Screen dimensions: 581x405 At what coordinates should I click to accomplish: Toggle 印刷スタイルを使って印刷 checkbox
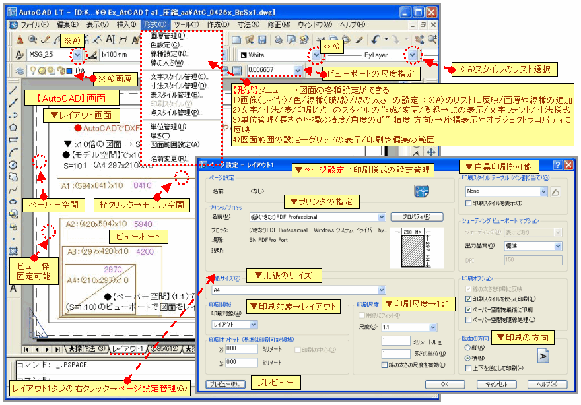tap(468, 299)
